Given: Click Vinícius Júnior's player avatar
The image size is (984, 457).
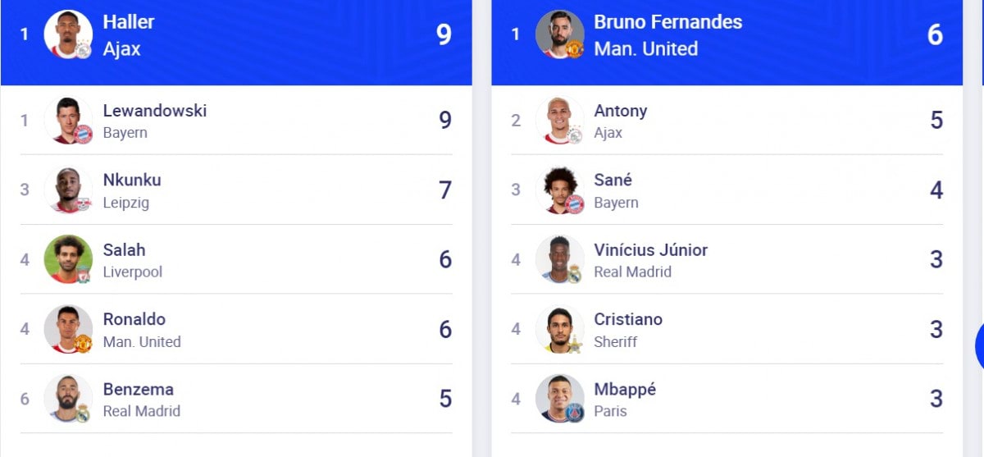Looking at the screenshot, I should click(x=559, y=259).
